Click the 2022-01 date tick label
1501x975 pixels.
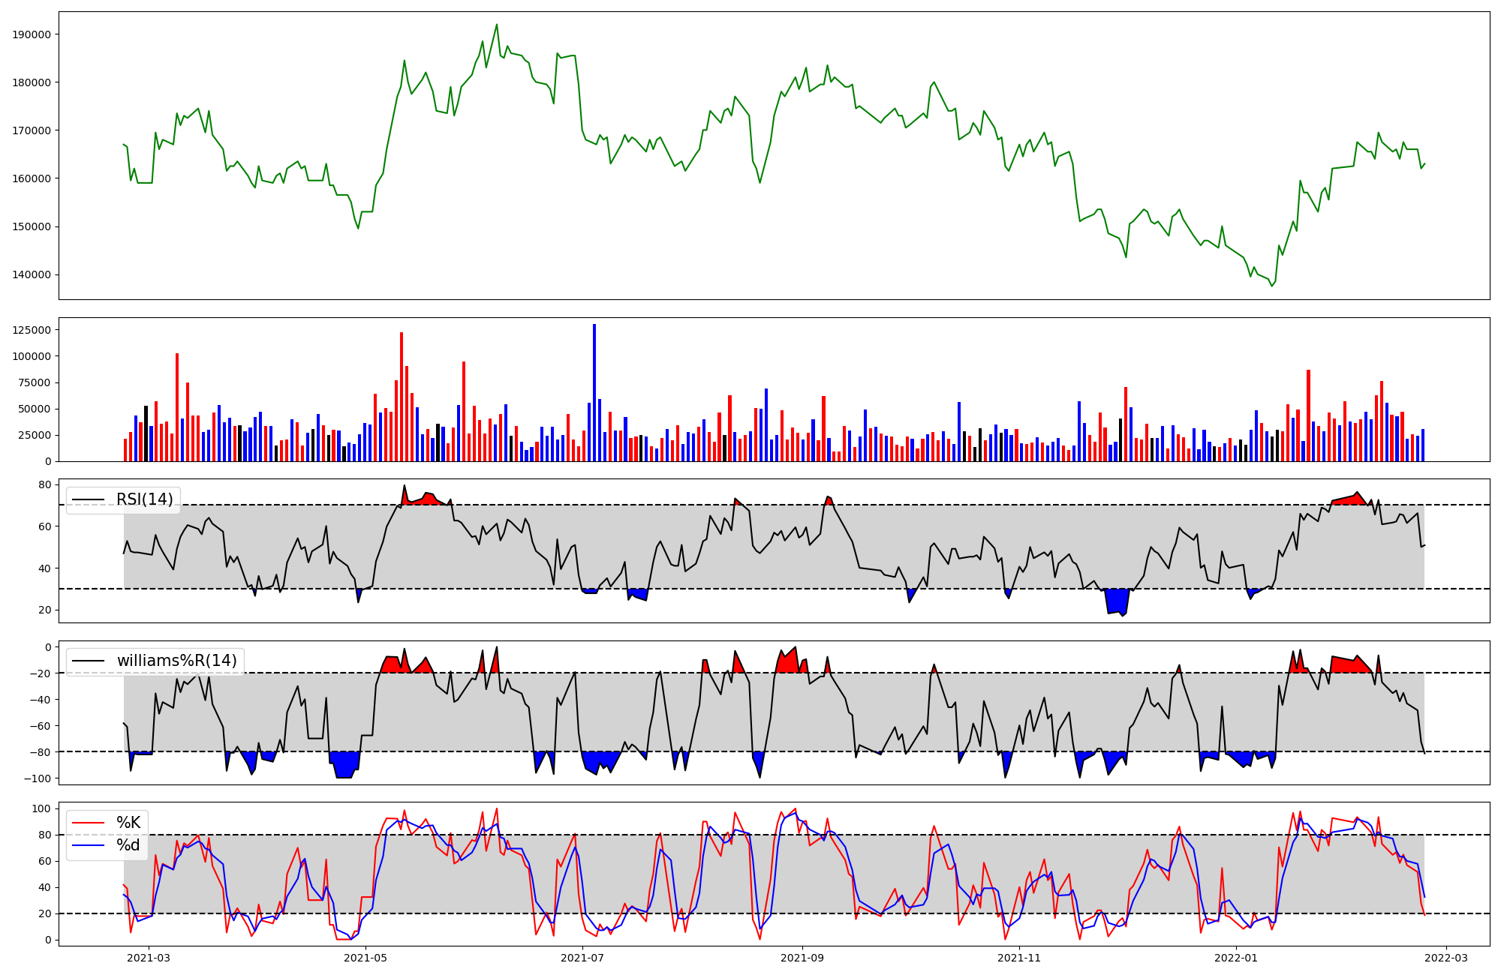[x=1236, y=958]
